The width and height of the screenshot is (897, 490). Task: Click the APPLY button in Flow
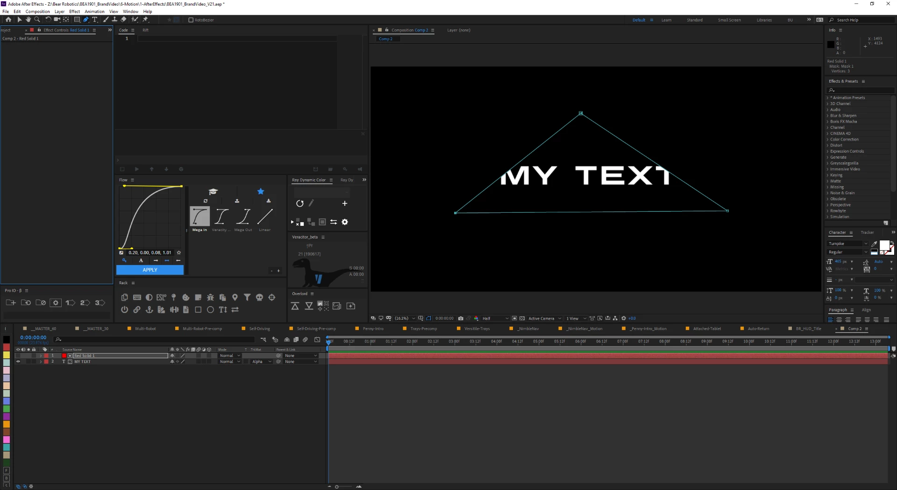(x=150, y=270)
